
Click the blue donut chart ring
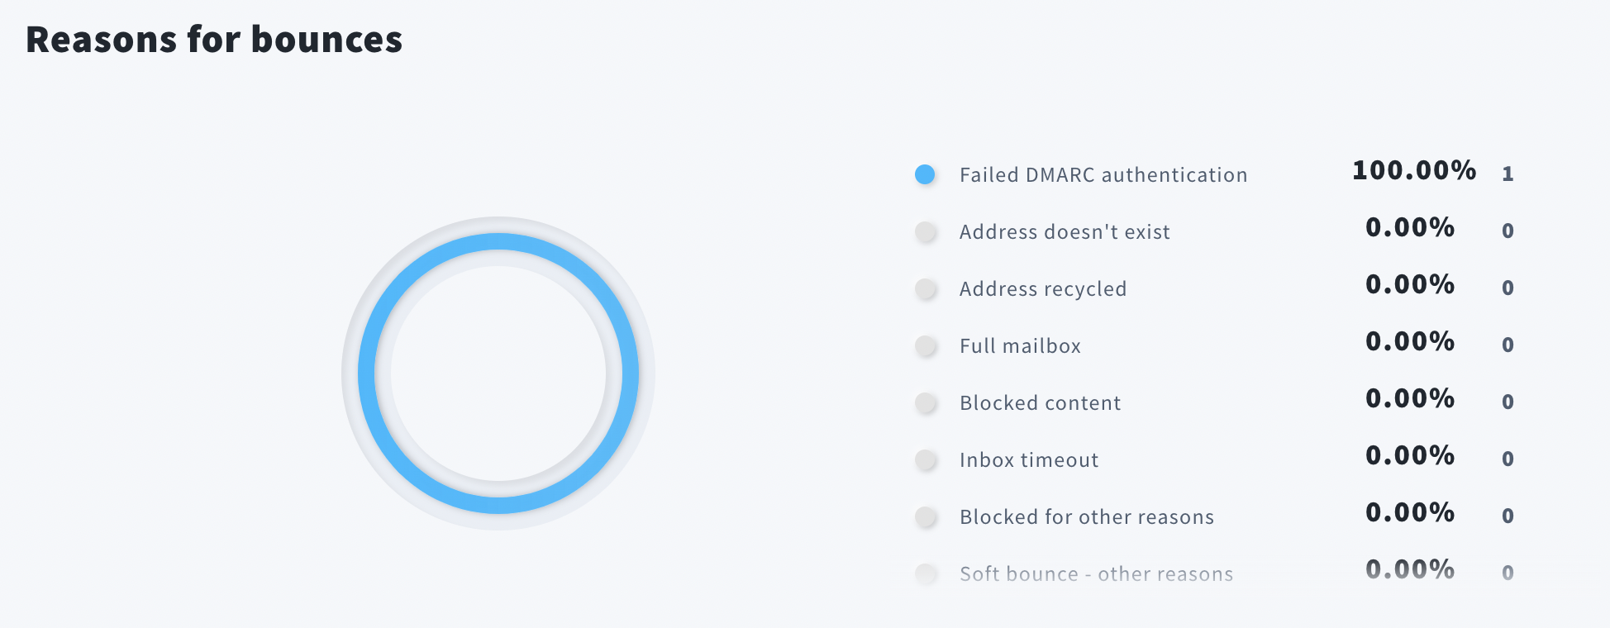tap(498, 242)
